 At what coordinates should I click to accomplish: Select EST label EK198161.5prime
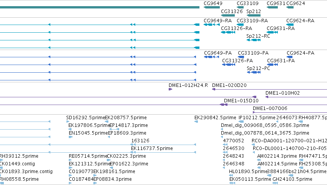pyautogui.click(x=114, y=172)
